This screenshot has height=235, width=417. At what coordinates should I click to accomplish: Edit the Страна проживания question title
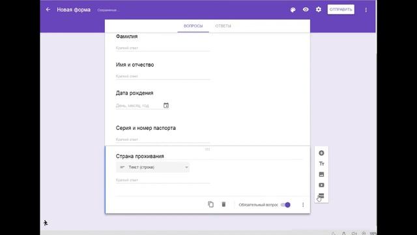click(208, 156)
